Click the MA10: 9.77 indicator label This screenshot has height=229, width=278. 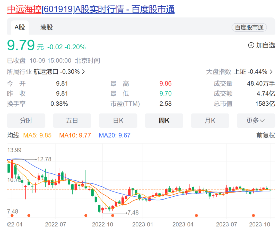(x=75, y=135)
